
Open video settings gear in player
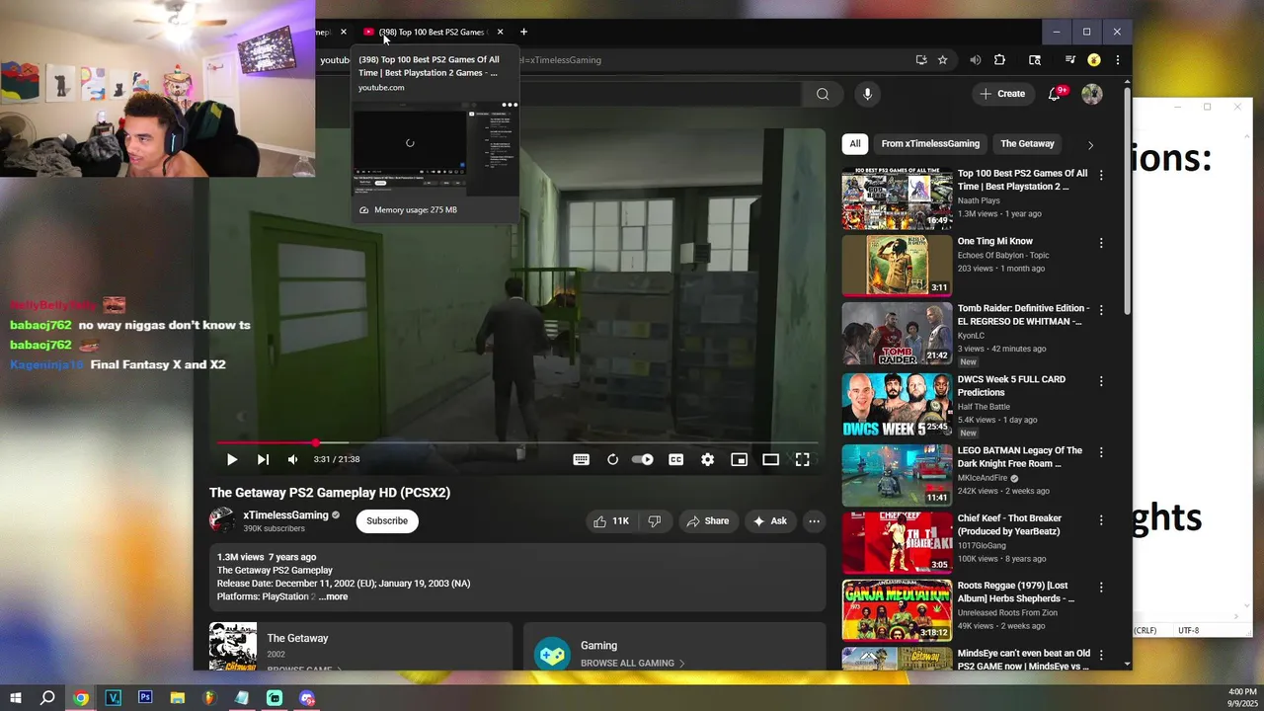(x=708, y=459)
